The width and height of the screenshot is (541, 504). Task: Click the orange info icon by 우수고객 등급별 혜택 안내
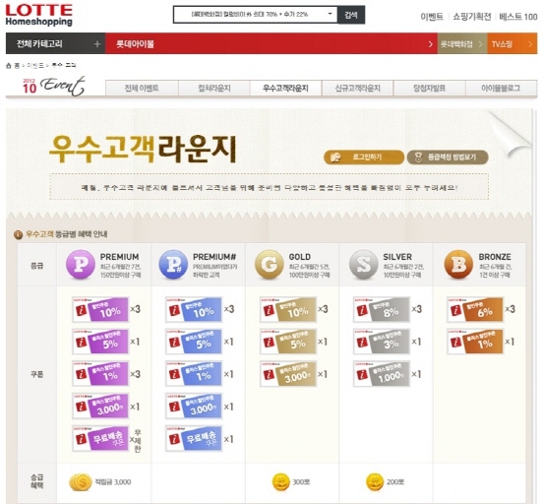(x=18, y=234)
